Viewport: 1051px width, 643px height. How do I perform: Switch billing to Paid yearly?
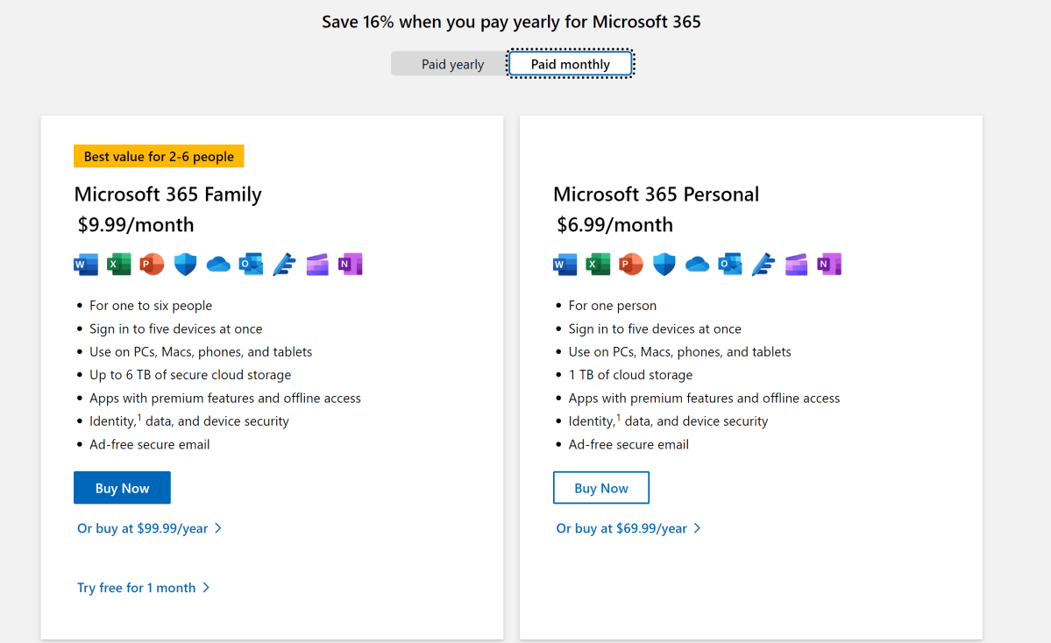point(452,65)
